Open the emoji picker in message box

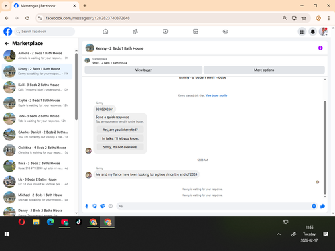[x=314, y=206]
